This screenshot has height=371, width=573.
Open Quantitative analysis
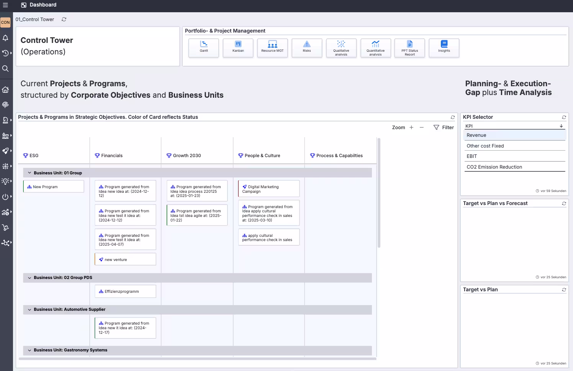click(375, 48)
